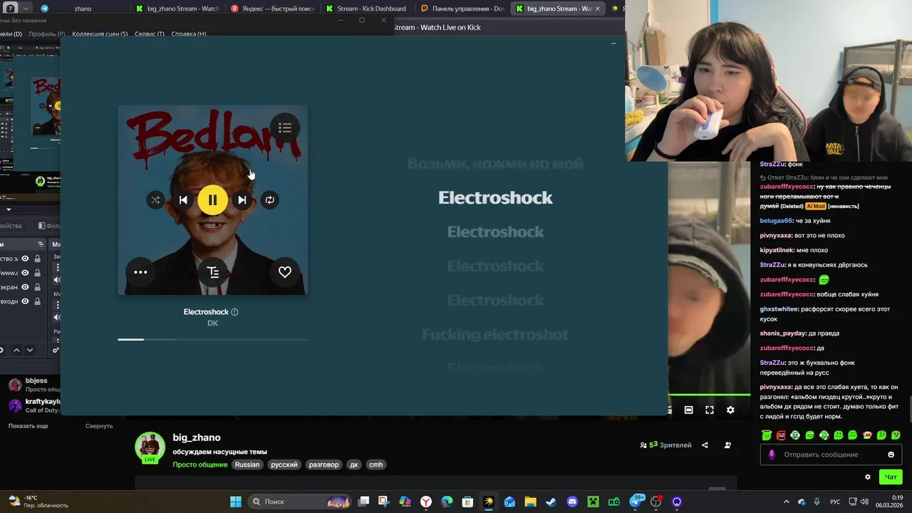Select the 'Russian' stream tag
The image size is (912, 513).
pos(247,465)
